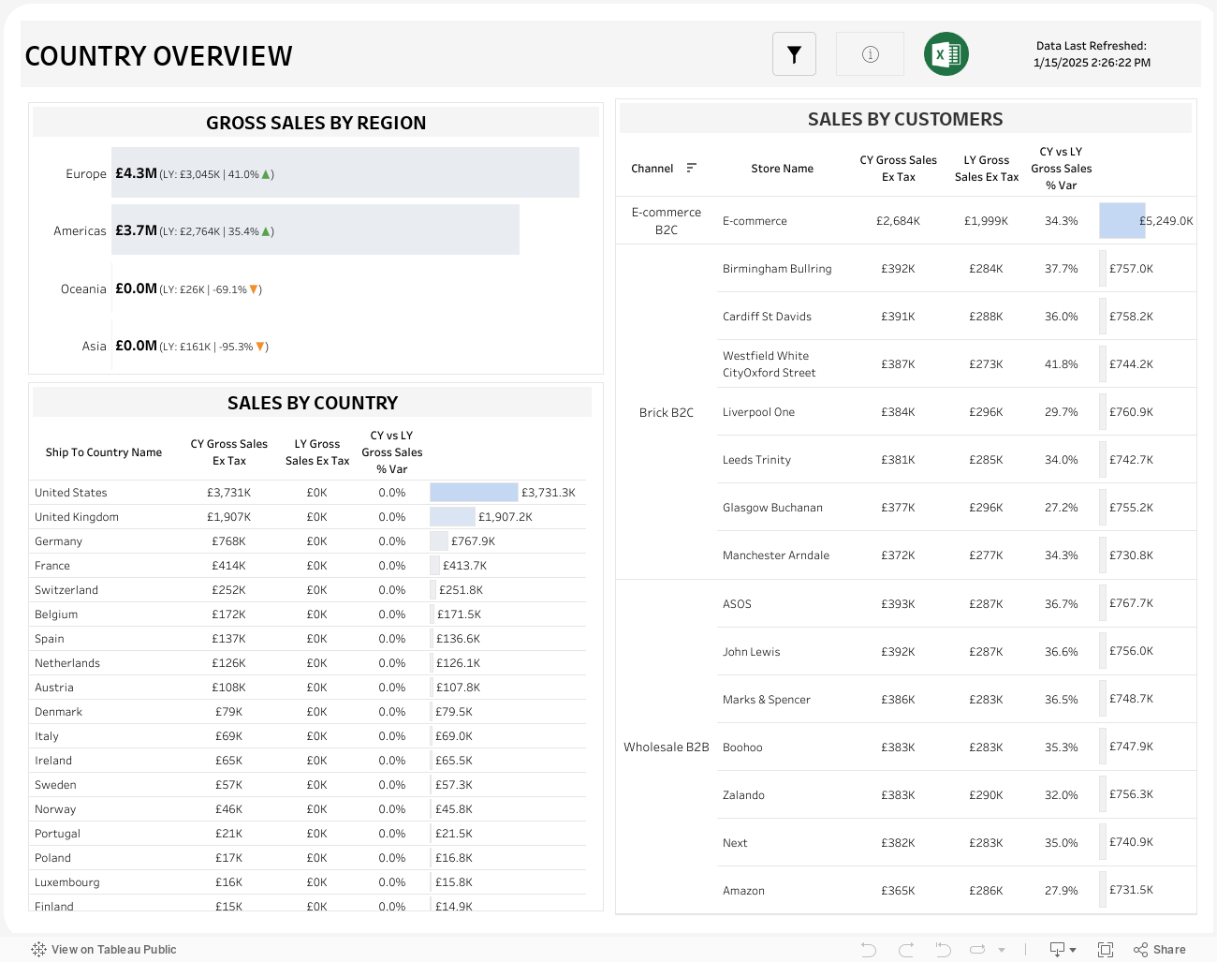Open the replay options dropdown arrow
The image size is (1217, 962).
coord(1002,950)
